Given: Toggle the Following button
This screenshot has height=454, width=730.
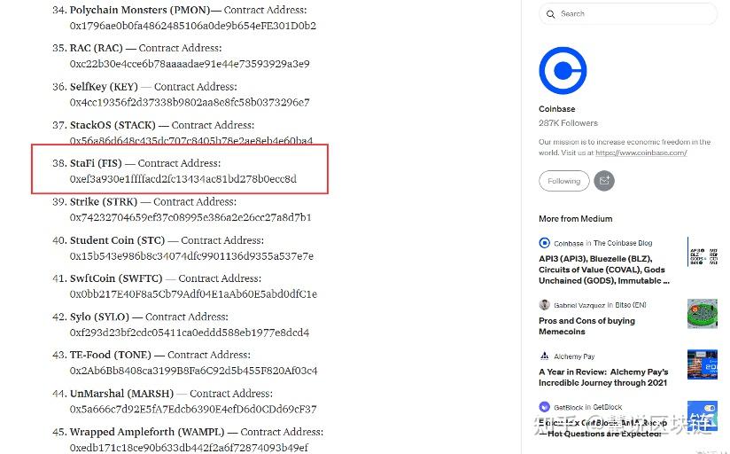Looking at the screenshot, I should coord(563,181).
